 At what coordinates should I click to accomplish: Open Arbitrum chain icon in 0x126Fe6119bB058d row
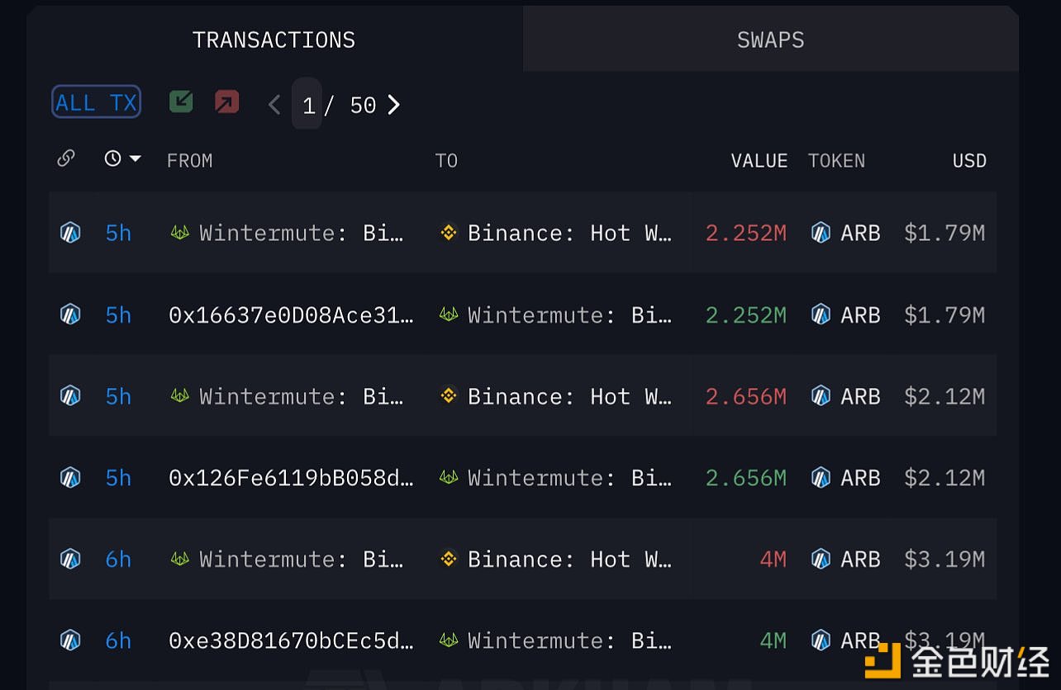[70, 477]
